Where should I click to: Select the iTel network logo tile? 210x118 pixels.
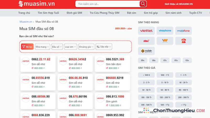click(x=146, y=41)
